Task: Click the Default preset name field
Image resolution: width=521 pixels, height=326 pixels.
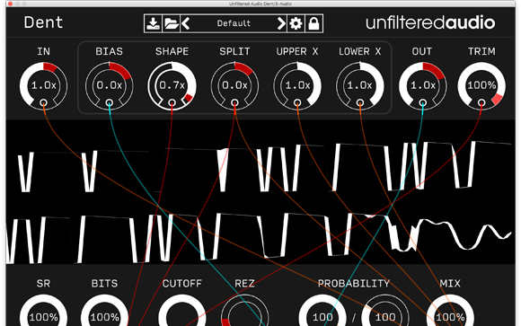Action: coord(234,23)
